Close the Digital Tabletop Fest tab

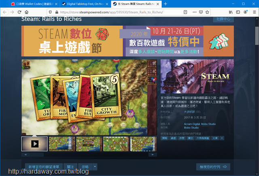107,4
